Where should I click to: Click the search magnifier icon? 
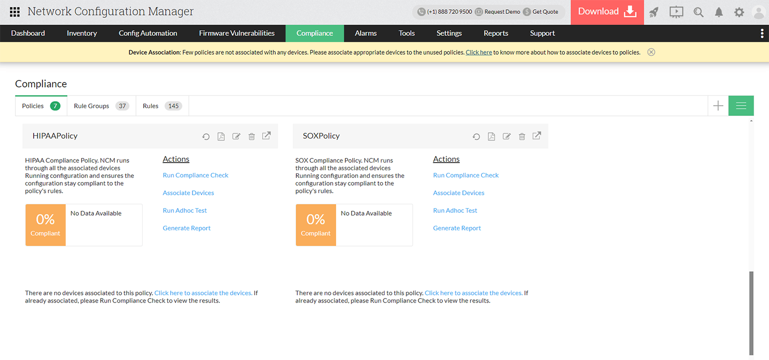(699, 12)
